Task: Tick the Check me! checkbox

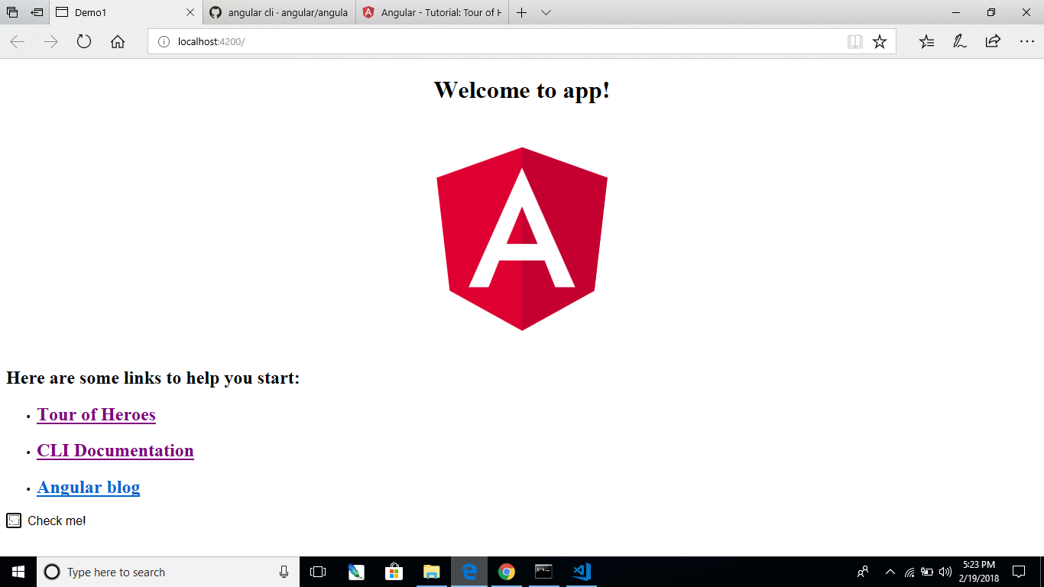Action: (14, 521)
